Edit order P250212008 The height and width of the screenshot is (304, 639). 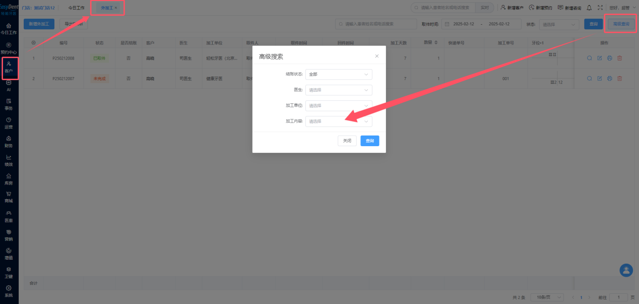click(600, 58)
